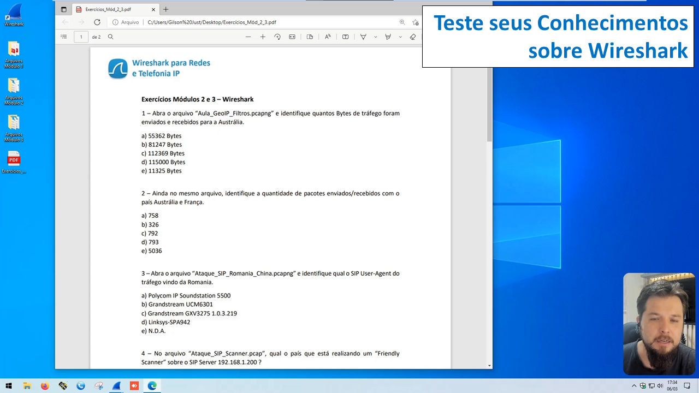Open the browser tab actions menu
Screen dimensions: 699x393
64,9
